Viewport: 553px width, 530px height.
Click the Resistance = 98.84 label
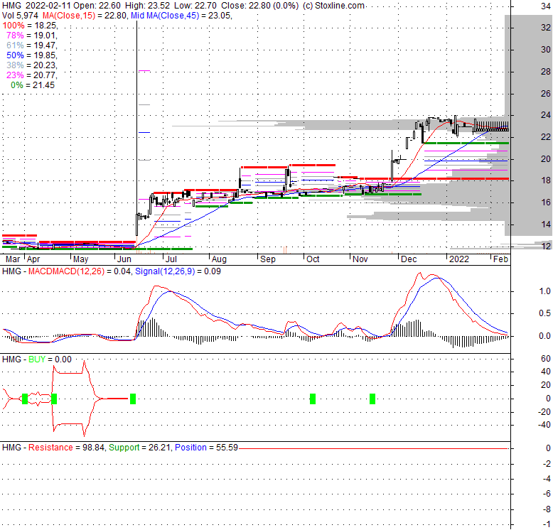[x=66, y=448]
